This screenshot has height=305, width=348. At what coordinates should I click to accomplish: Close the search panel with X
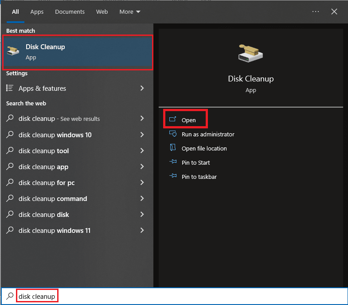click(334, 12)
